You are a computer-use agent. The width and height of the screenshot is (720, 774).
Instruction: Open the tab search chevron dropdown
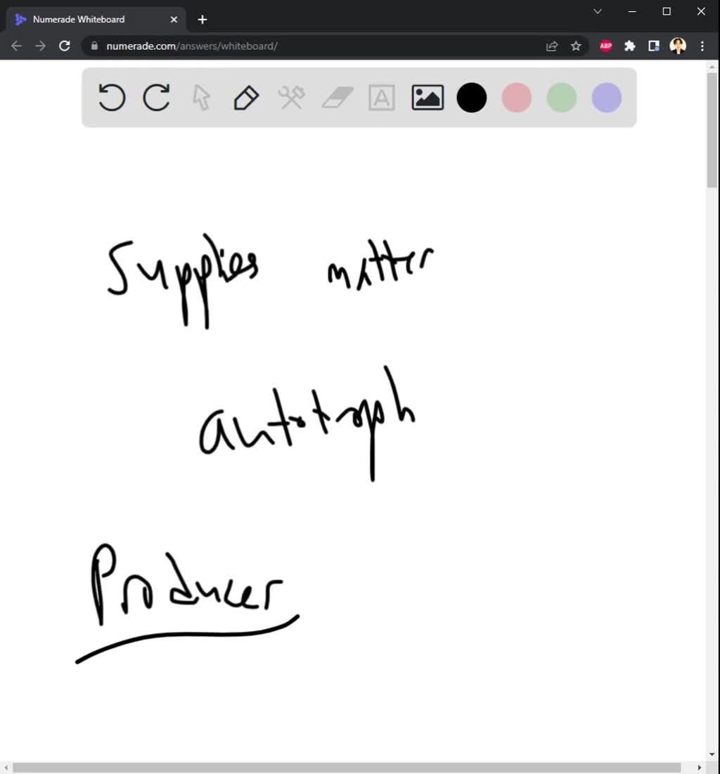pos(597,11)
